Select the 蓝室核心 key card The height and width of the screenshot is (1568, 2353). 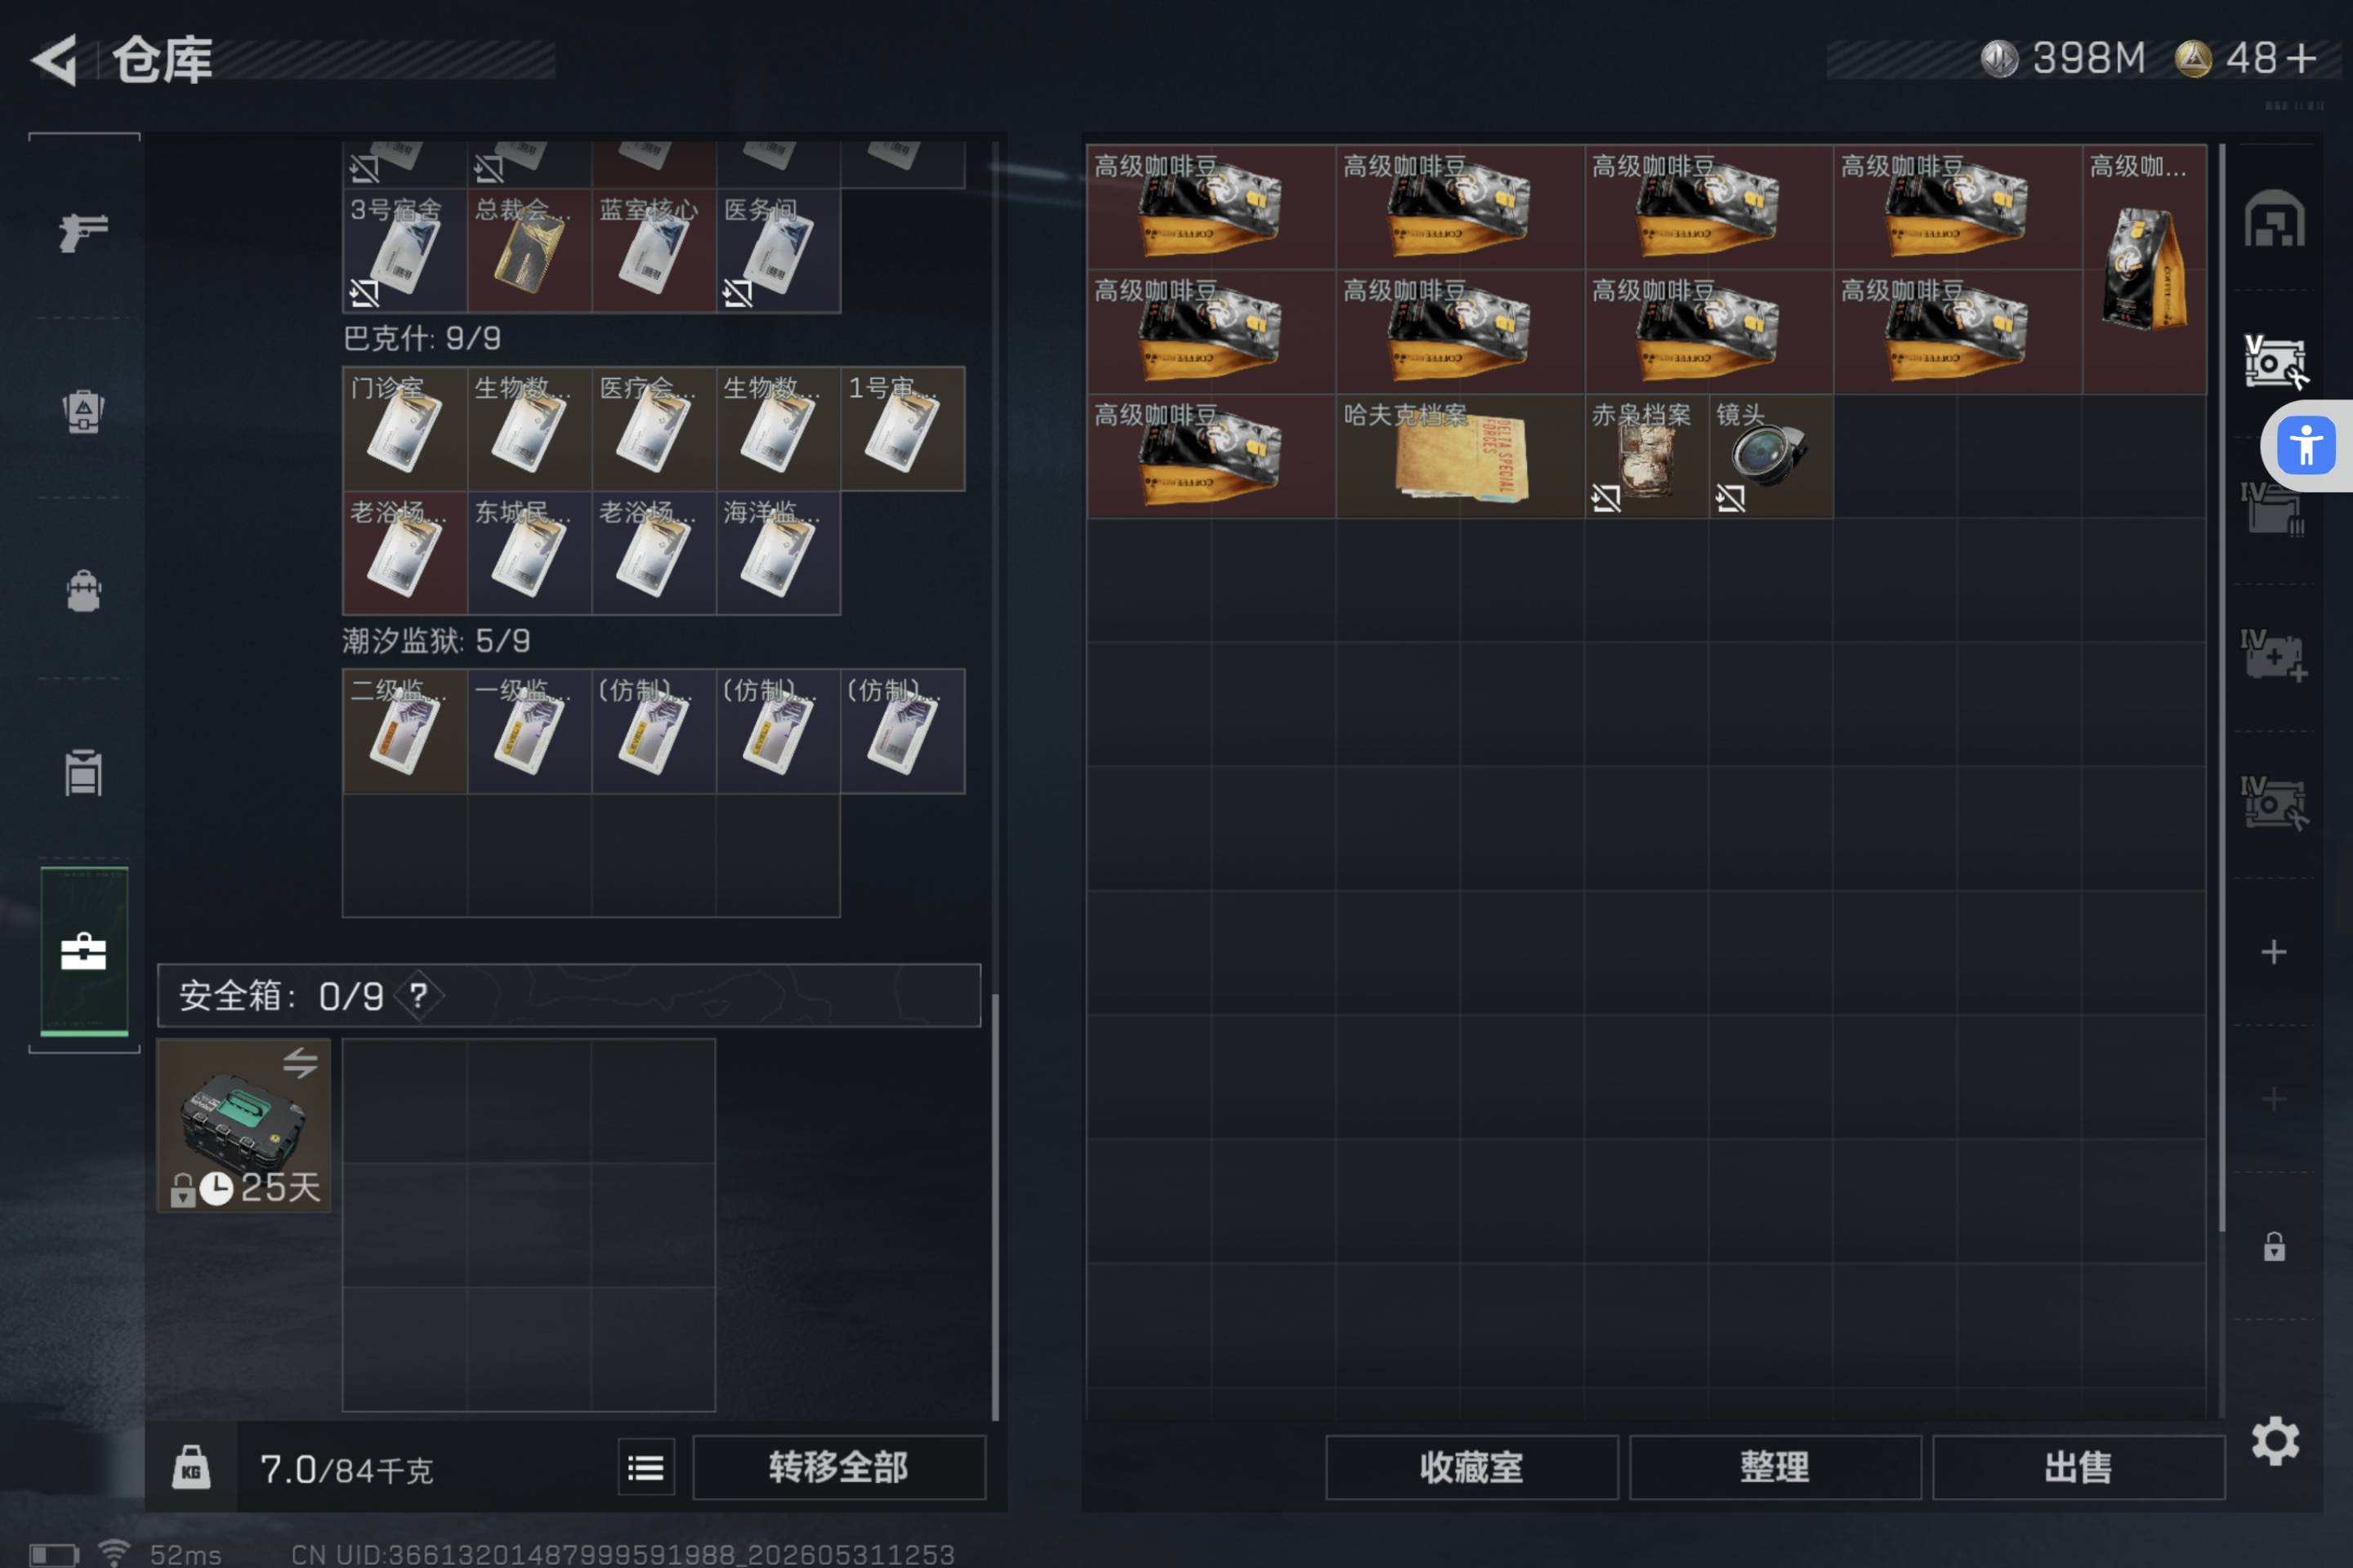654,250
